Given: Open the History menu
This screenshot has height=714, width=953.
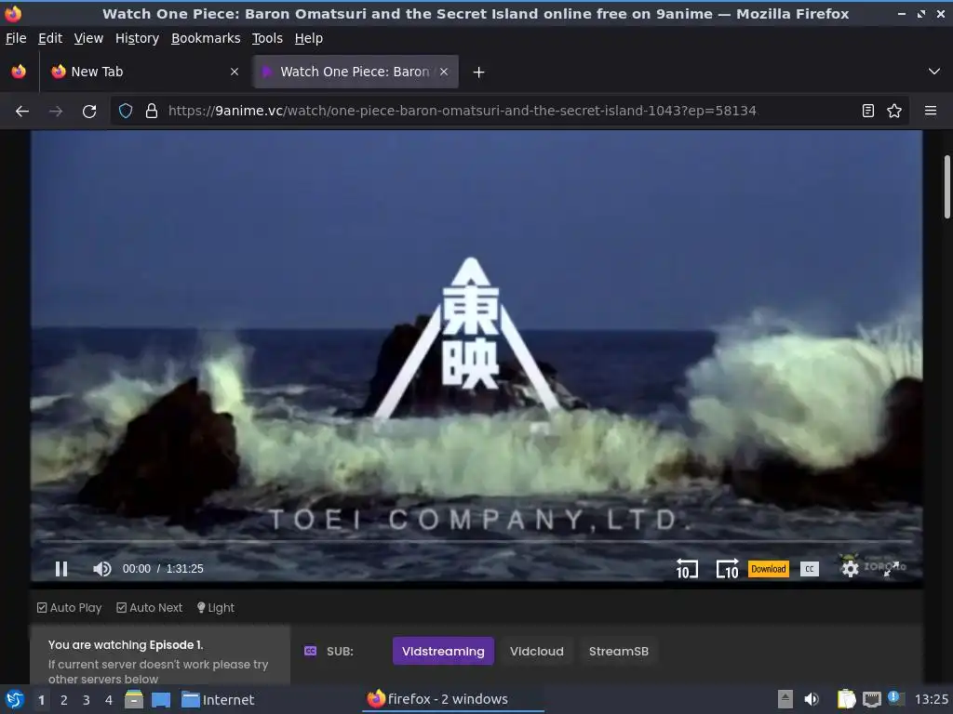Looking at the screenshot, I should [138, 38].
